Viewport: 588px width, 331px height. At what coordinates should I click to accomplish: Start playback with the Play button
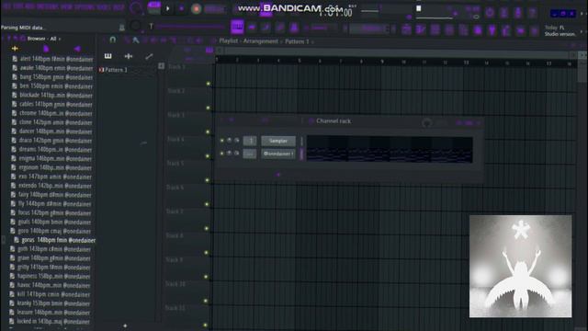[x=168, y=8]
